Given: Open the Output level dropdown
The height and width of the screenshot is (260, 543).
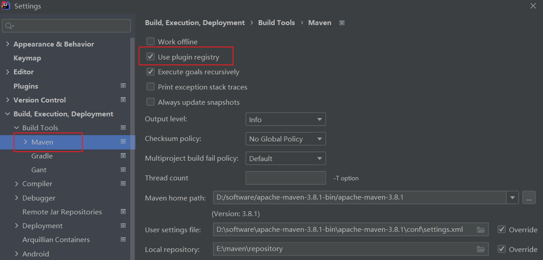Looking at the screenshot, I should point(285,119).
